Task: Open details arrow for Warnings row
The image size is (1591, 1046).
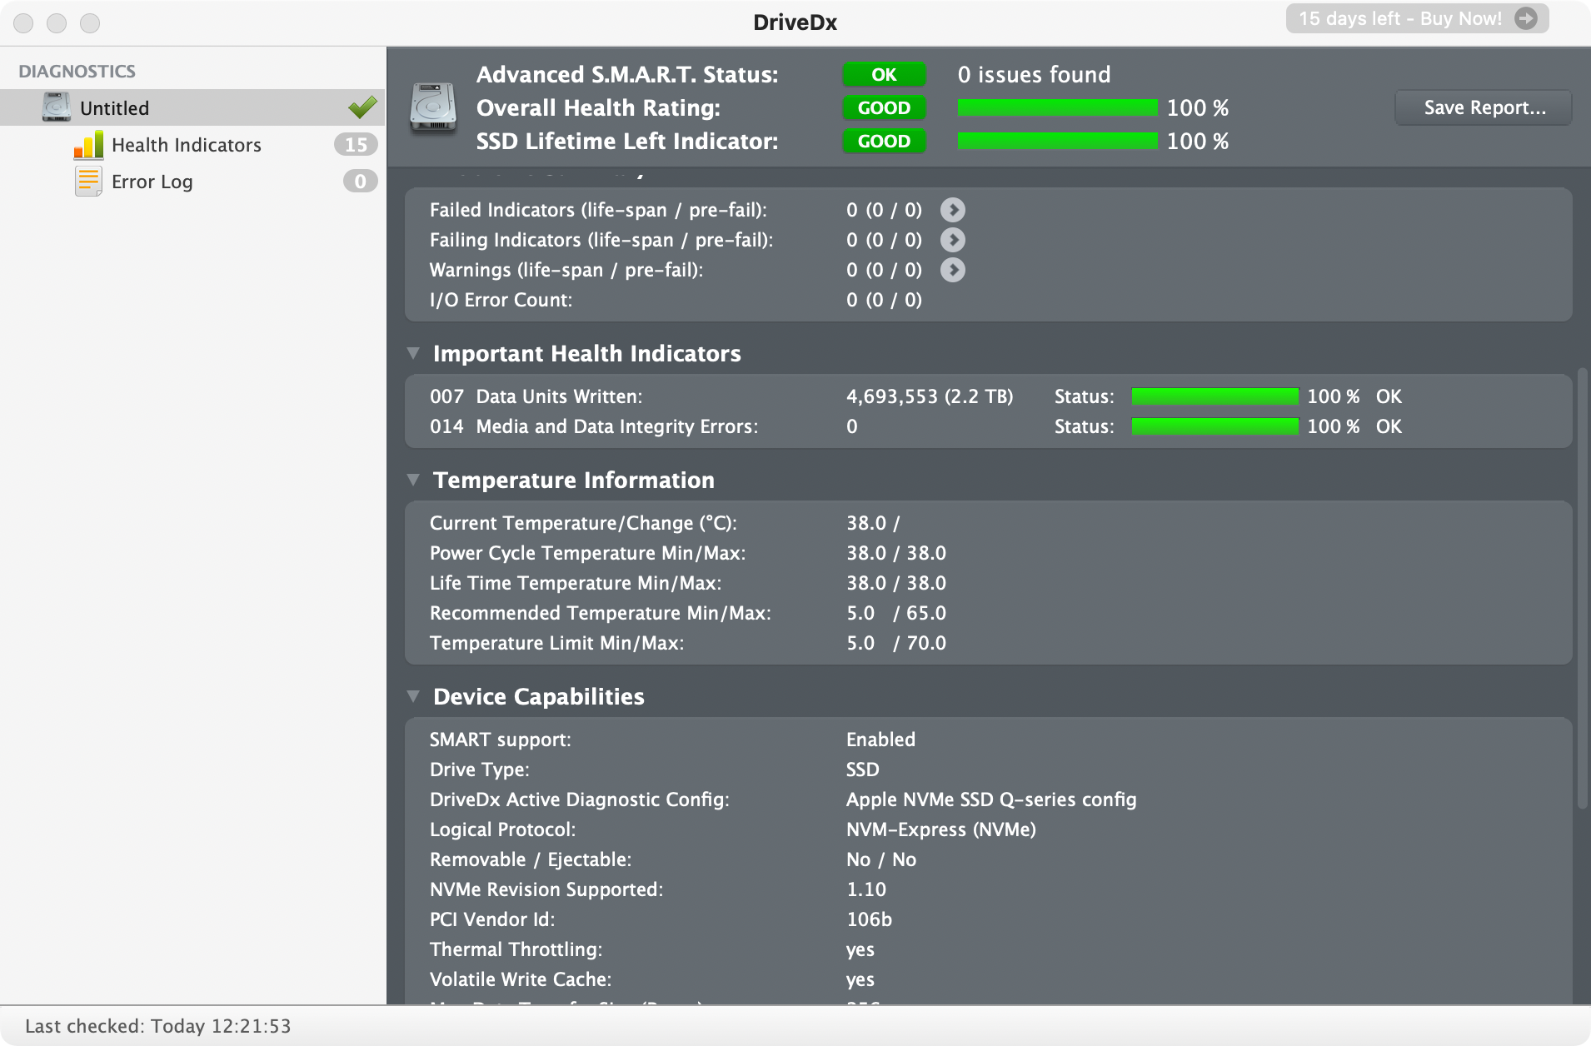Action: [x=952, y=270]
